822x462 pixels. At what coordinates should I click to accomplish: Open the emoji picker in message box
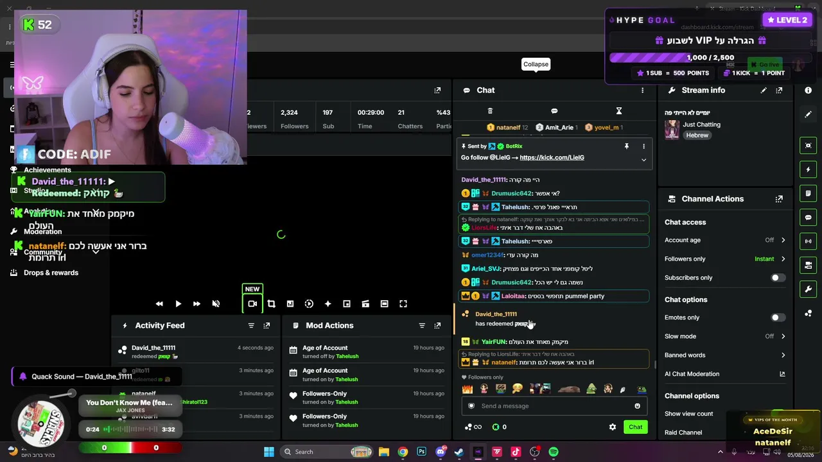pyautogui.click(x=637, y=406)
